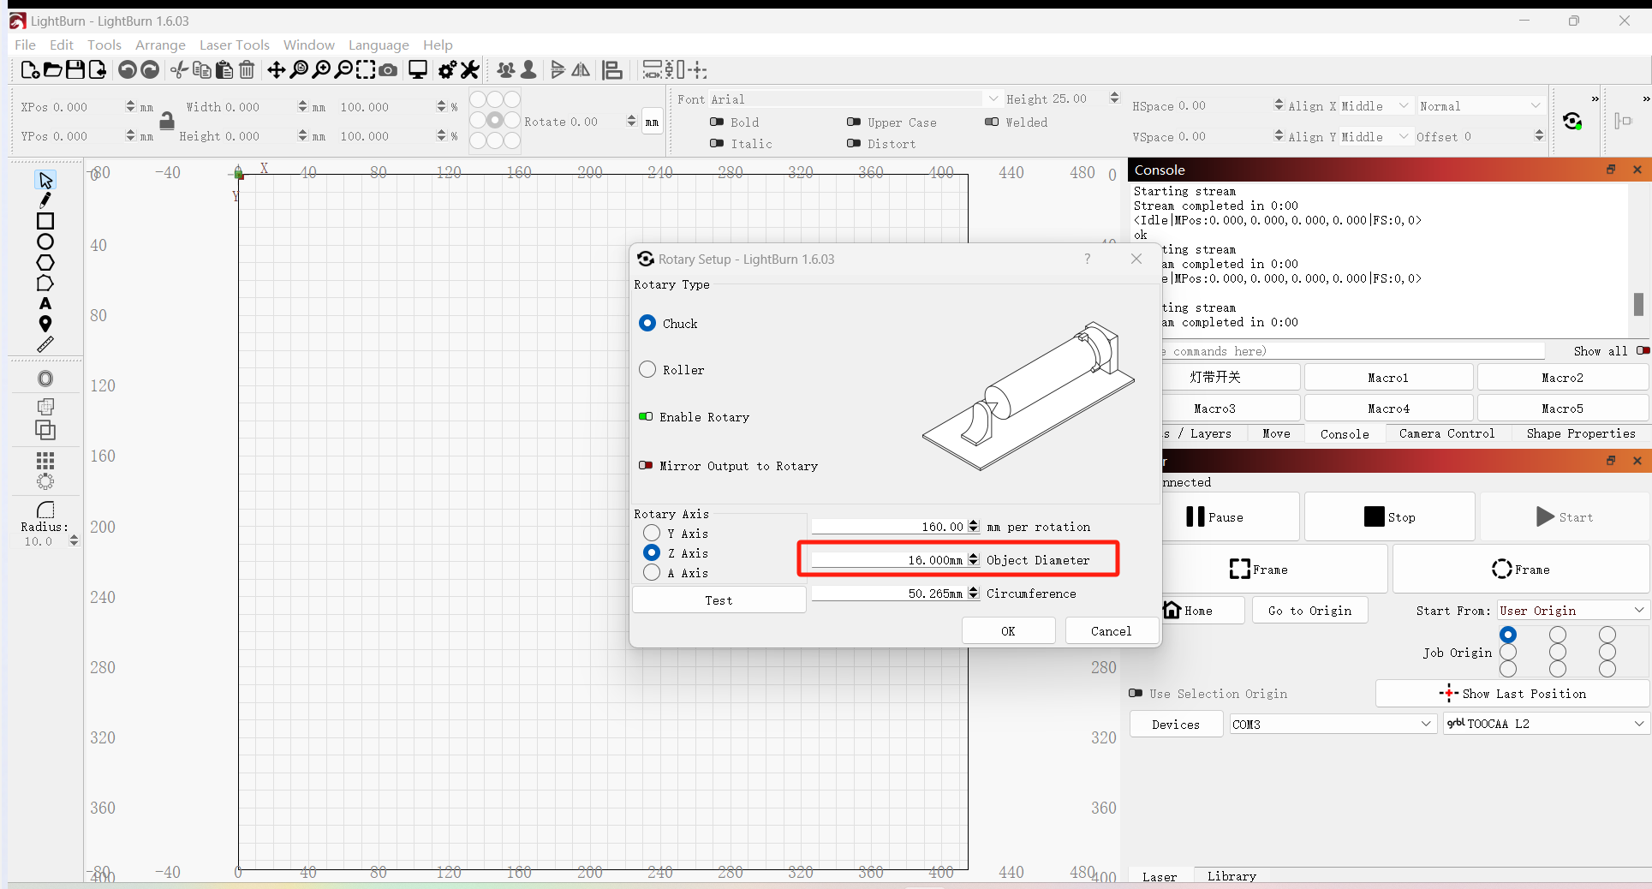1652x889 pixels.
Task: Select the Polygon hexagon tool
Action: (x=45, y=262)
